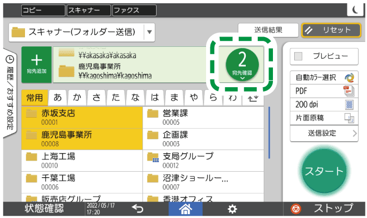
Task: Select 上海工場 00010 destination
Action: coord(82,161)
